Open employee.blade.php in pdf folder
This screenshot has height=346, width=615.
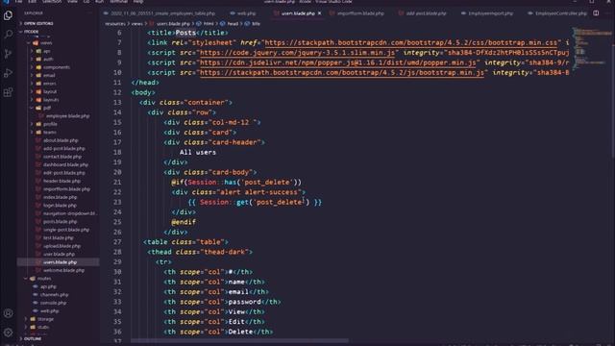[x=67, y=116]
